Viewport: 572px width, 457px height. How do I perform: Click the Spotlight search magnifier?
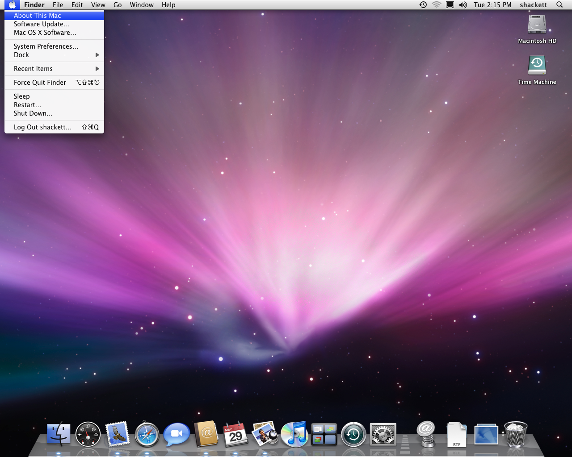(559, 5)
